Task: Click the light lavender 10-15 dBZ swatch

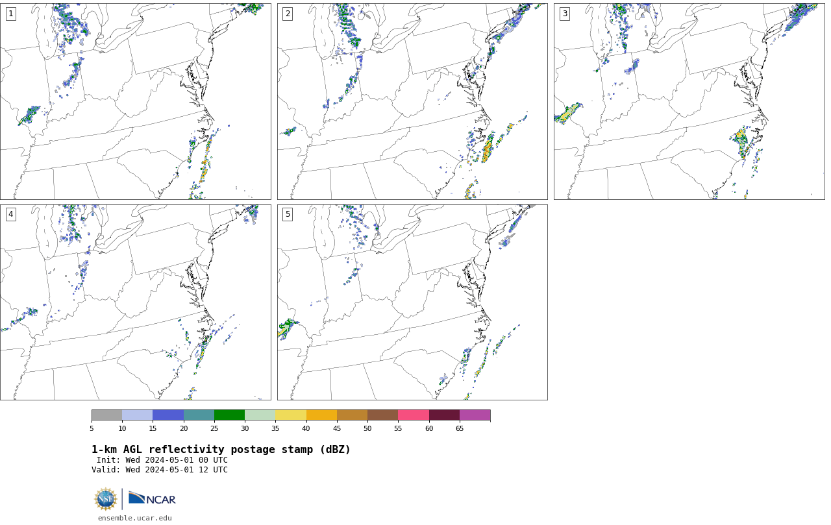Action: 137,415
